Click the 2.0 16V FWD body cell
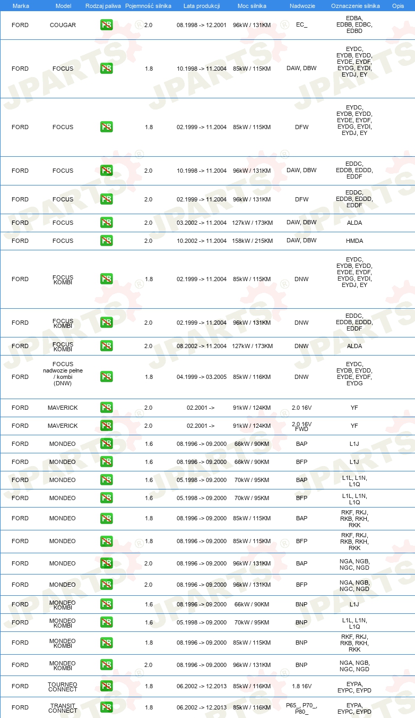This screenshot has width=415, height=718. [301, 426]
